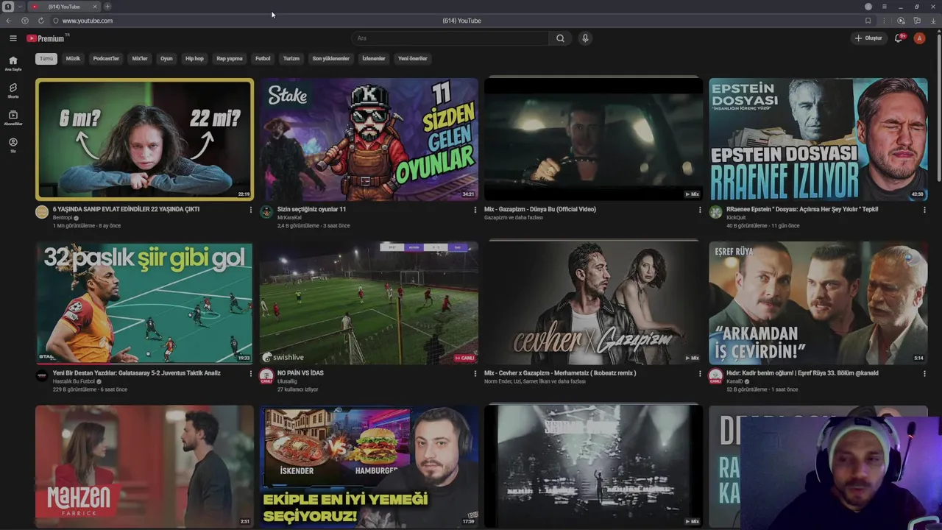Viewport: 942px width, 530px height.
Task: Open options for NO PAİN VS İDAS stream
Action: pyautogui.click(x=475, y=373)
